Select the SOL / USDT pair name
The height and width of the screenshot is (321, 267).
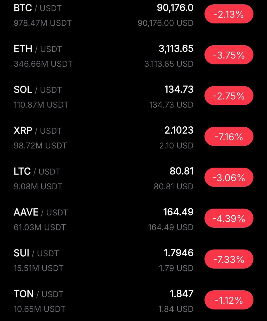(38, 90)
